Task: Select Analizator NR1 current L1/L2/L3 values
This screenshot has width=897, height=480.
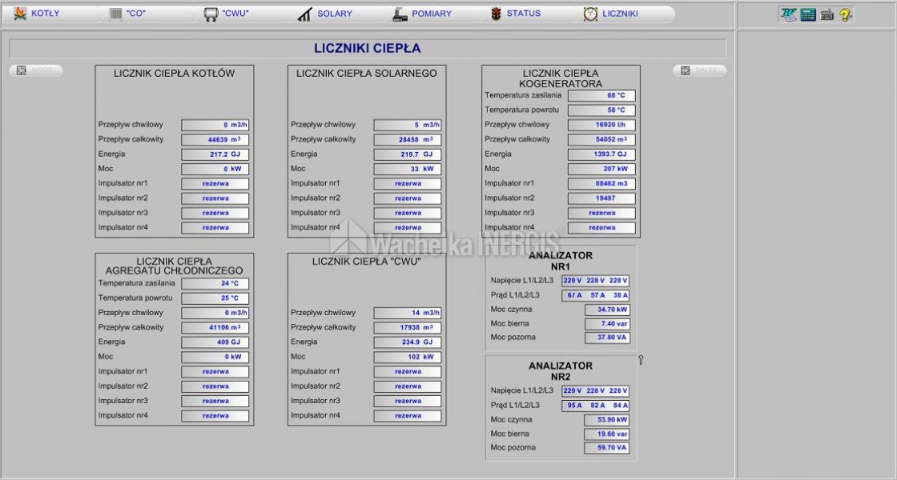Action: pos(596,296)
